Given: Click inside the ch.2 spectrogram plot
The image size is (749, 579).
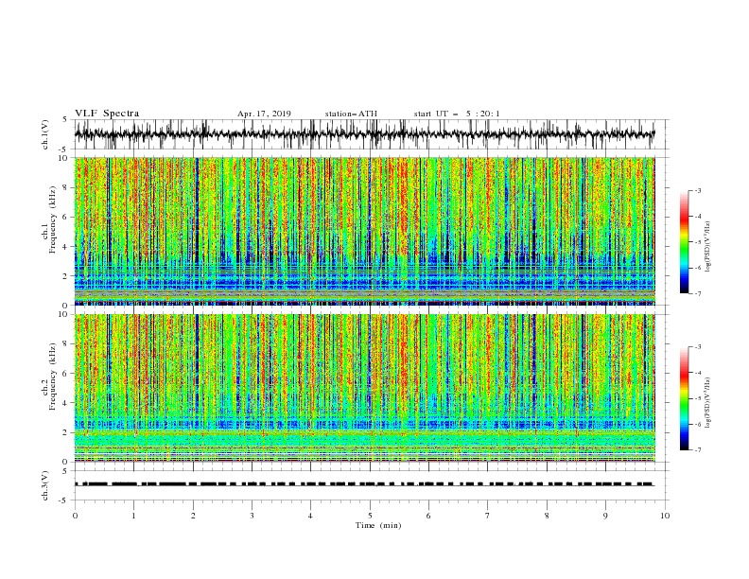Looking at the screenshot, I should tap(364, 388).
